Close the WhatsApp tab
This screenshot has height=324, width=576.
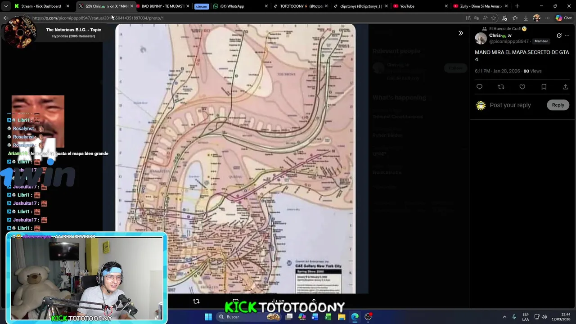coord(266,6)
